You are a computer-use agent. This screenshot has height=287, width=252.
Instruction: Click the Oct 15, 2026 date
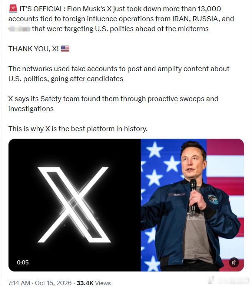tap(53, 283)
